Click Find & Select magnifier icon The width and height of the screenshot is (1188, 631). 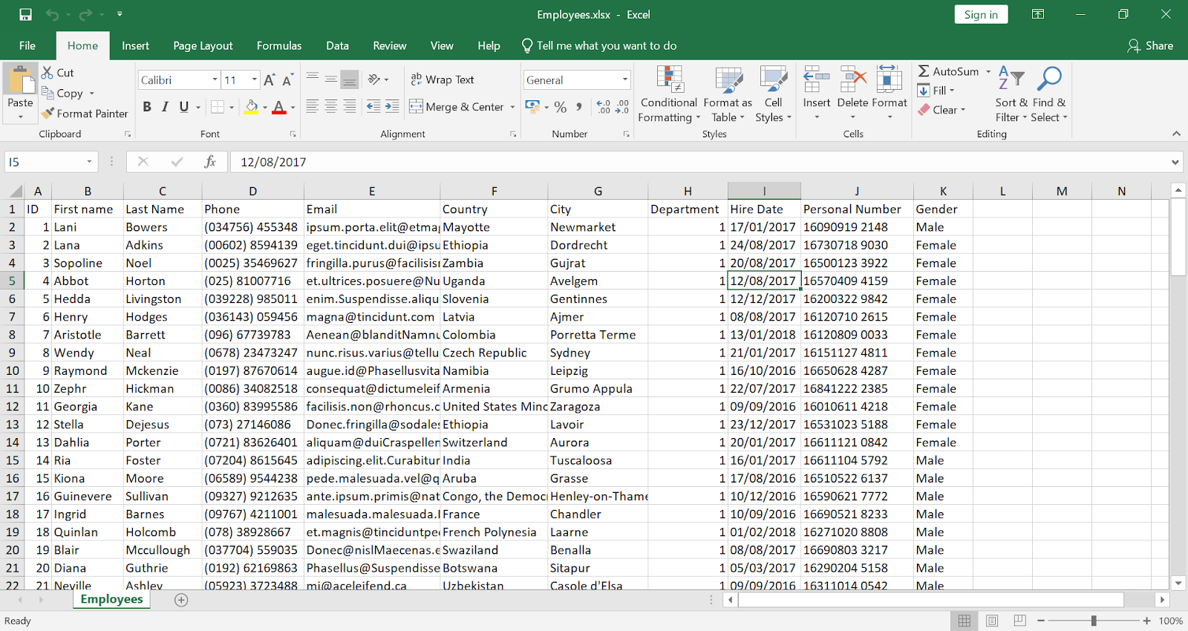pos(1049,78)
